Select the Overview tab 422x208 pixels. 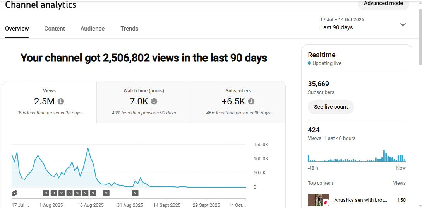coord(17,29)
